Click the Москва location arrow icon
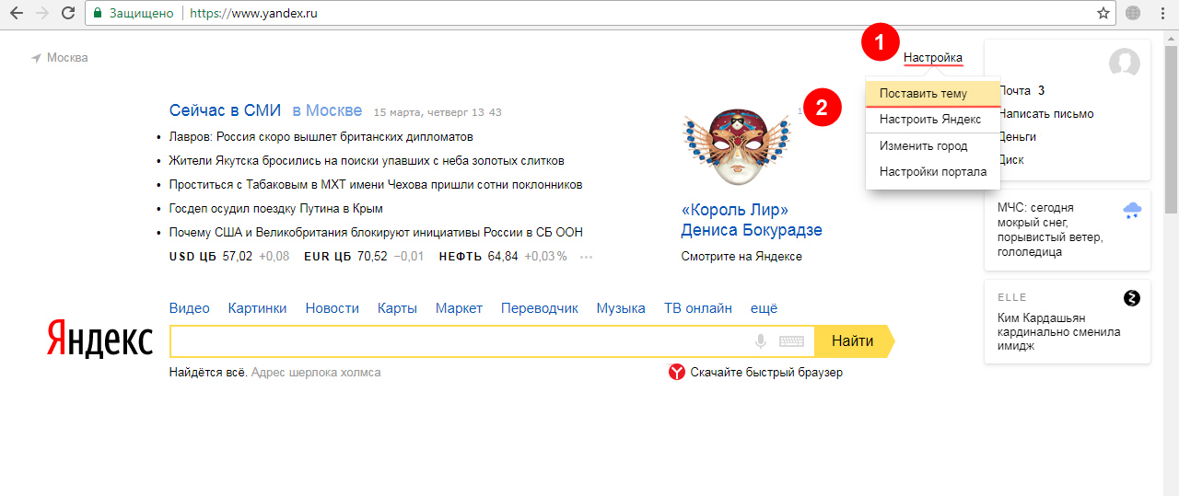 click(x=36, y=58)
